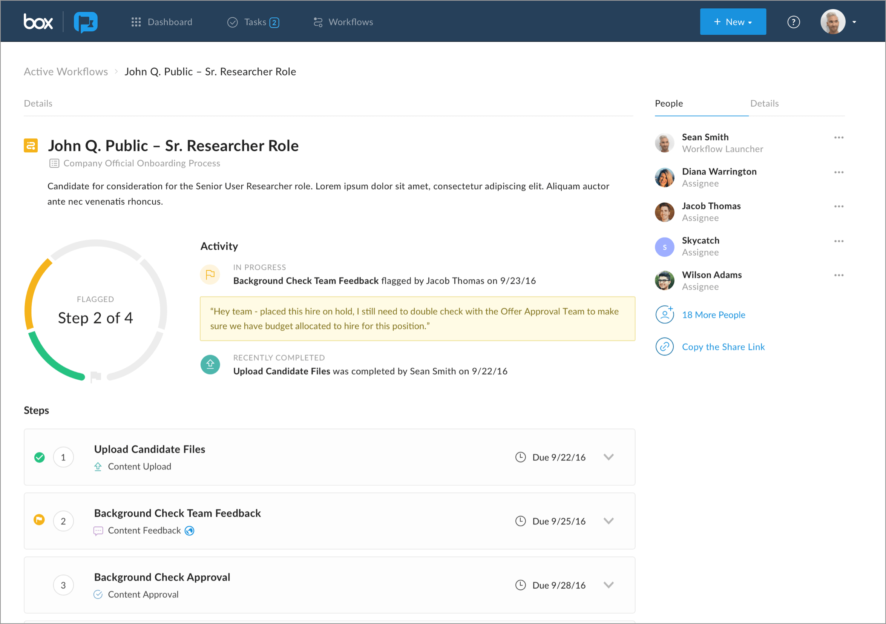The width and height of the screenshot is (886, 624).
Task: Open the user avatar account menu
Action: (x=833, y=21)
